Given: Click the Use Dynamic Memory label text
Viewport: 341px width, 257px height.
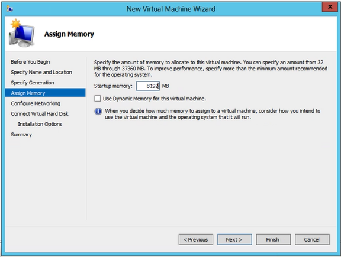Looking at the screenshot, I should coord(155,99).
